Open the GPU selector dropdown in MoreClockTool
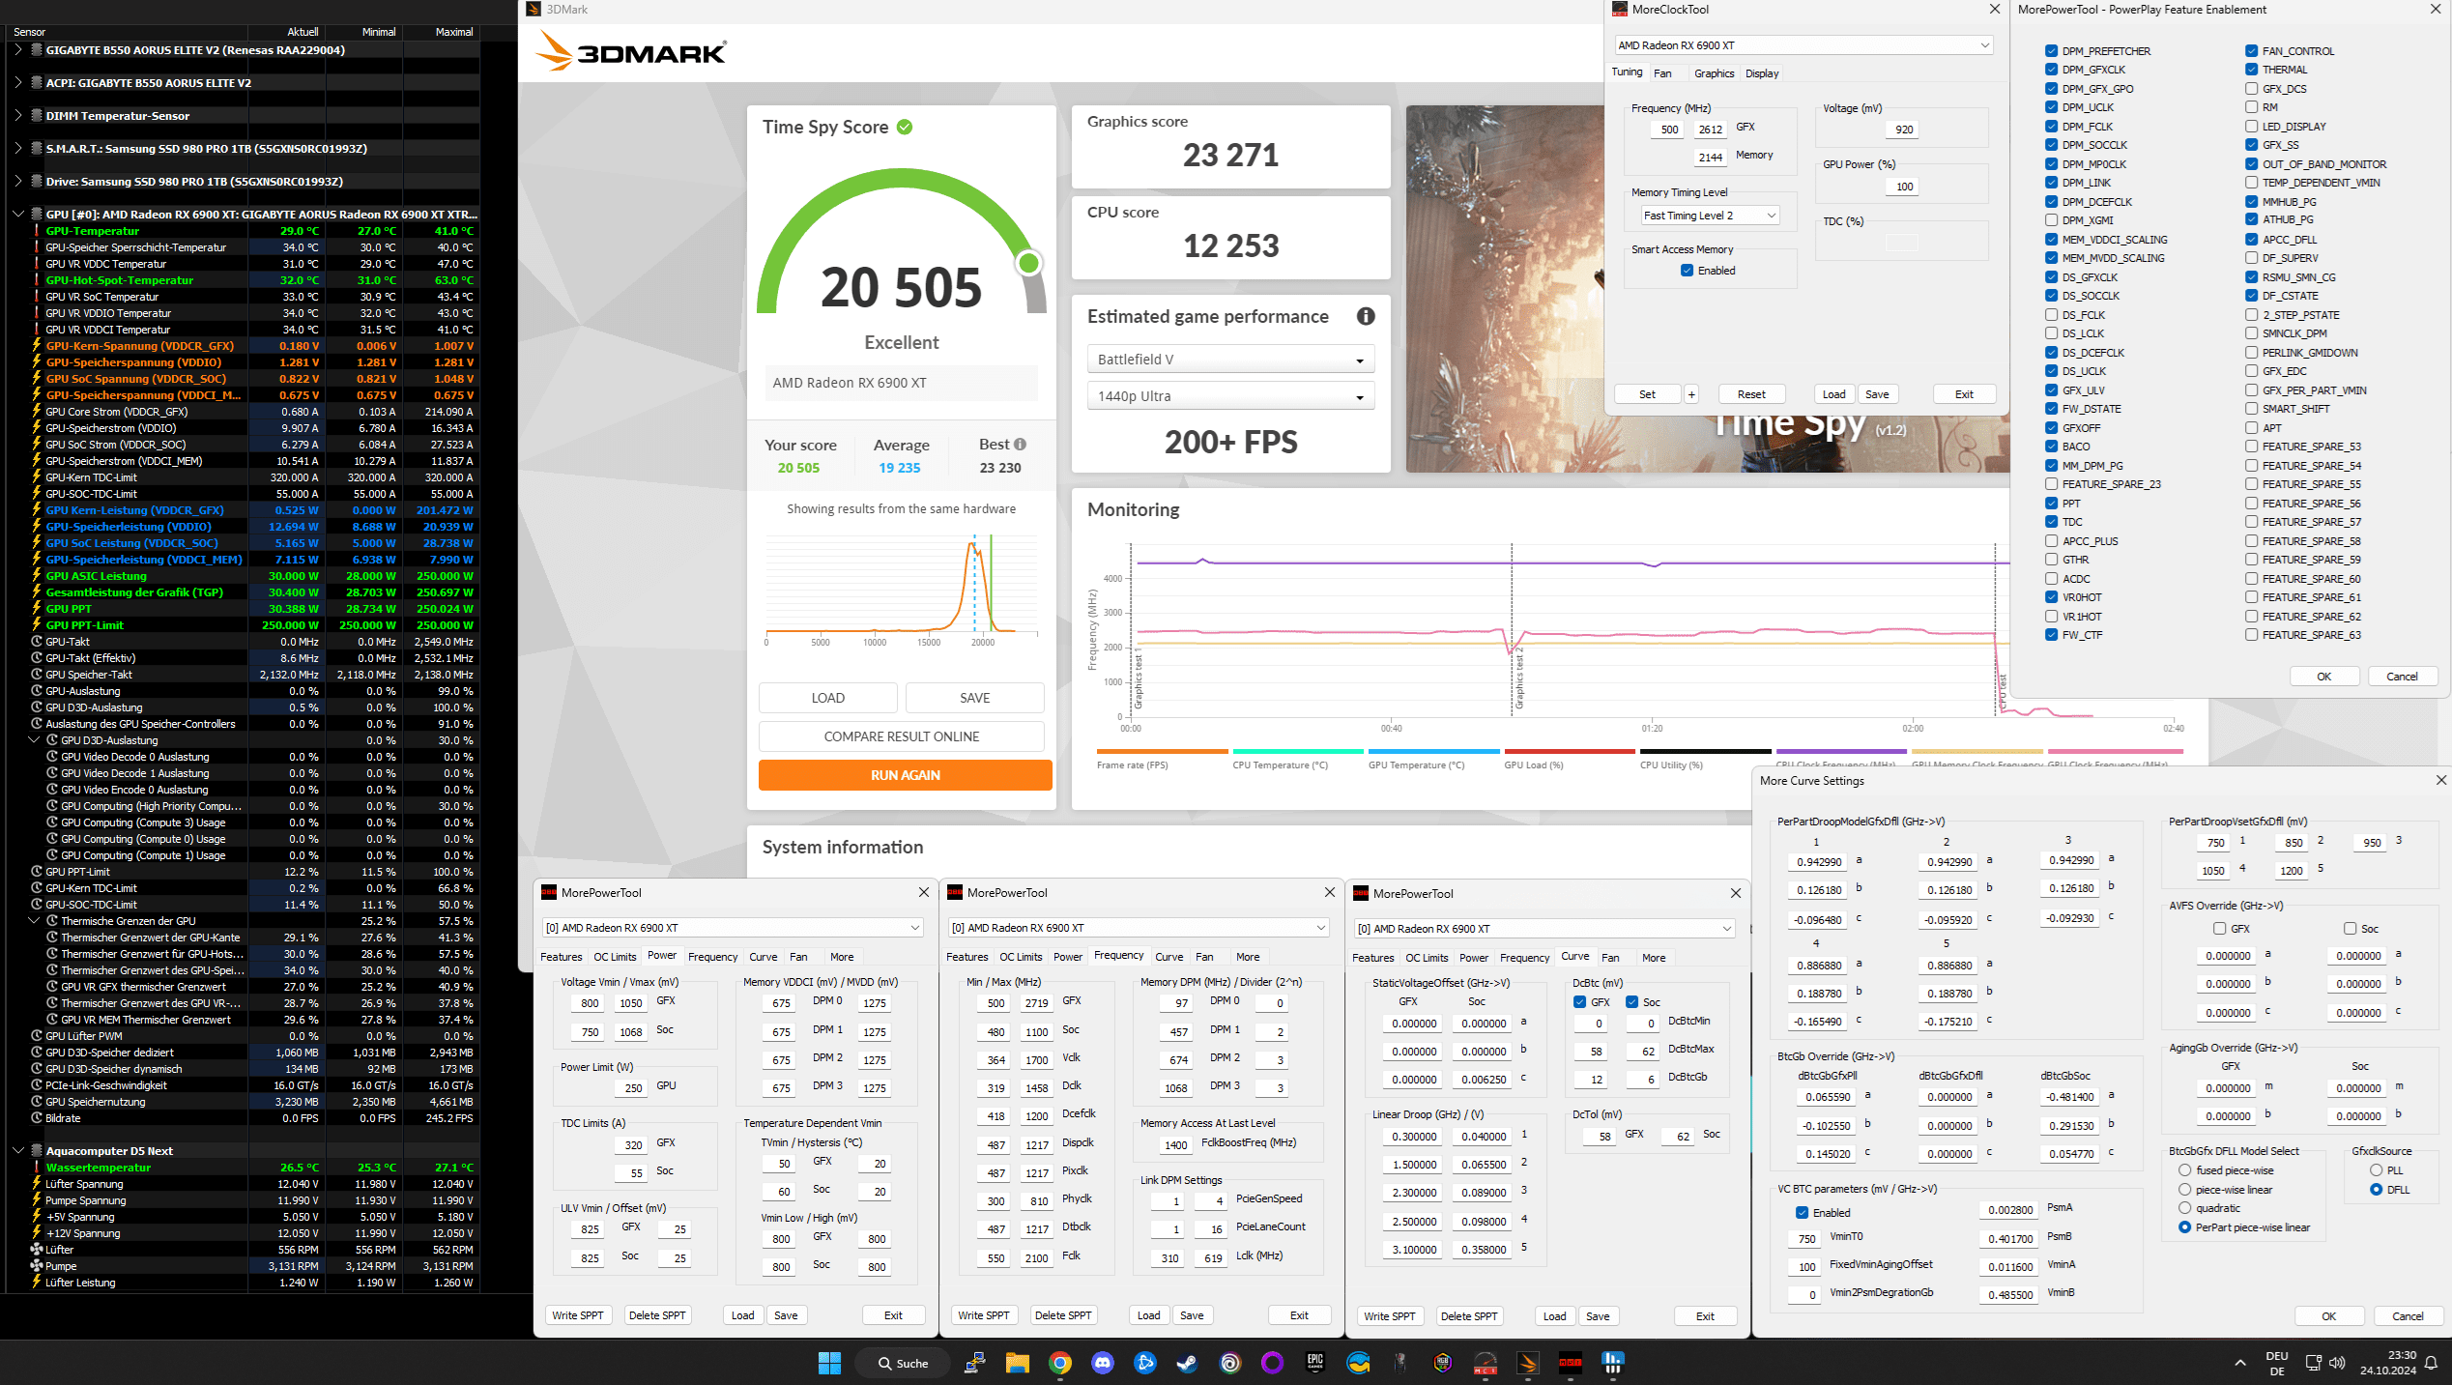Screen dimensions: 2452x1385 click(1803, 45)
